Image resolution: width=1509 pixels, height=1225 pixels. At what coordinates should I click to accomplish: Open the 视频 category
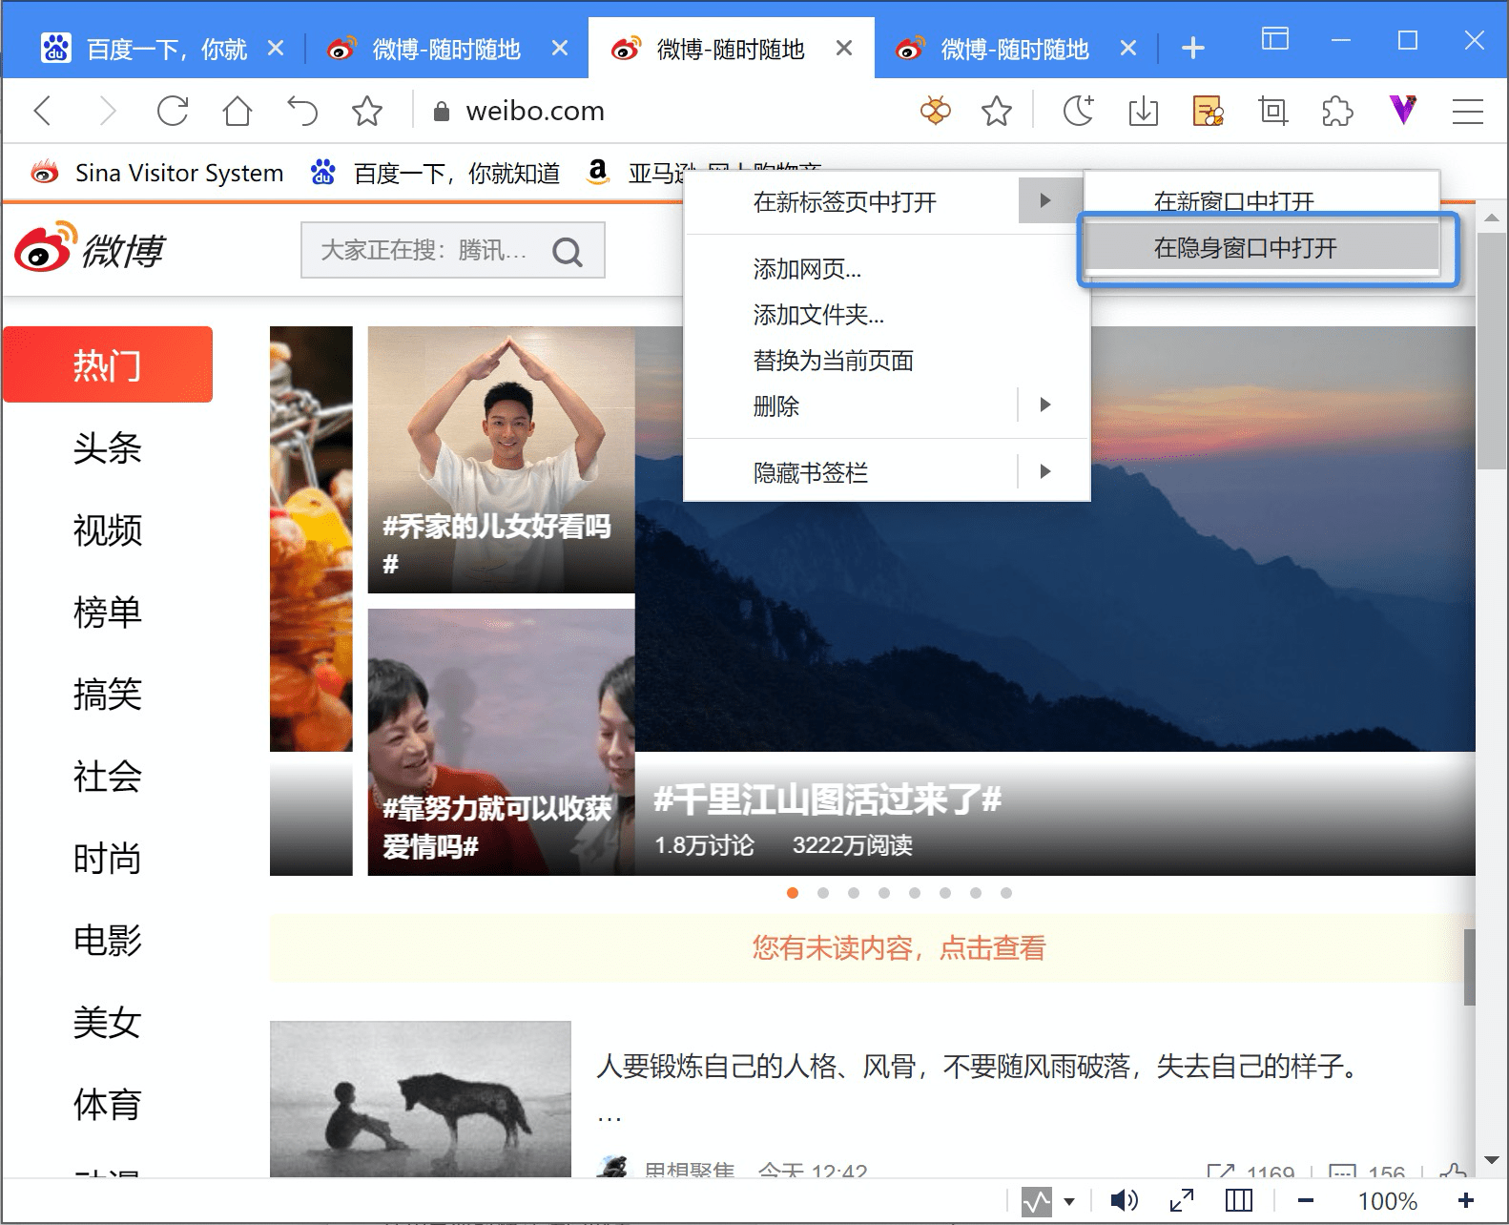108,529
